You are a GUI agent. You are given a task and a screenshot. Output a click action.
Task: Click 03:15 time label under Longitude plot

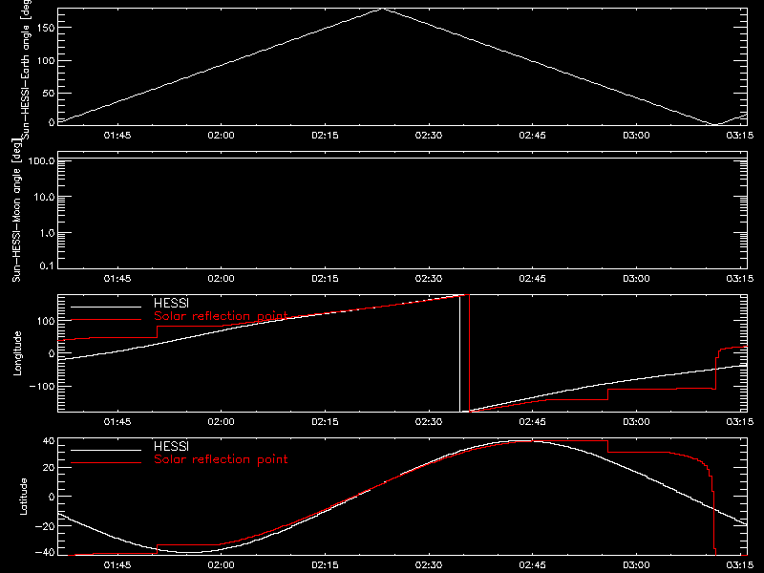740,421
